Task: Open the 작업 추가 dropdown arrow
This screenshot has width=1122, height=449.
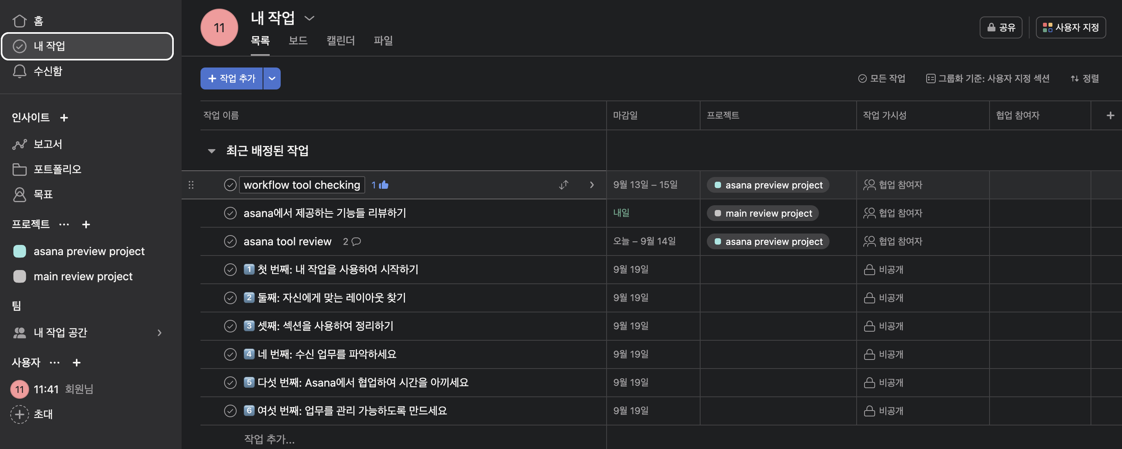Action: 272,78
